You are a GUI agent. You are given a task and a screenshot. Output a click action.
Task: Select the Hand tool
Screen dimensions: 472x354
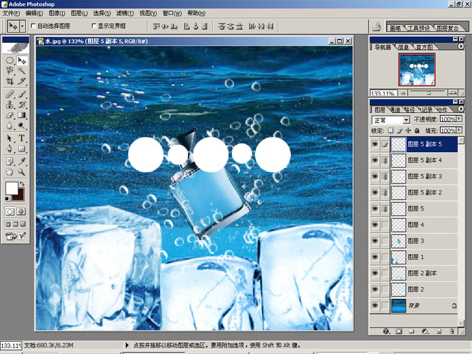click(x=9, y=172)
